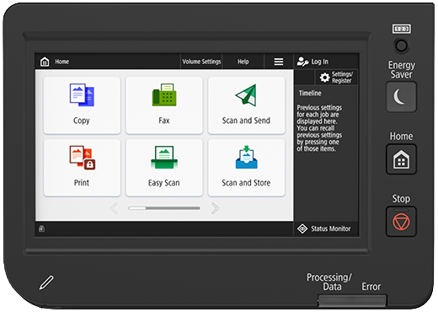
Task: Select the Timeline panel heading
Action: [x=310, y=93]
